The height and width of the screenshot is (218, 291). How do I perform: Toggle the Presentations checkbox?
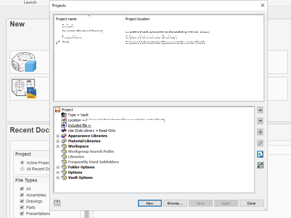(22, 213)
